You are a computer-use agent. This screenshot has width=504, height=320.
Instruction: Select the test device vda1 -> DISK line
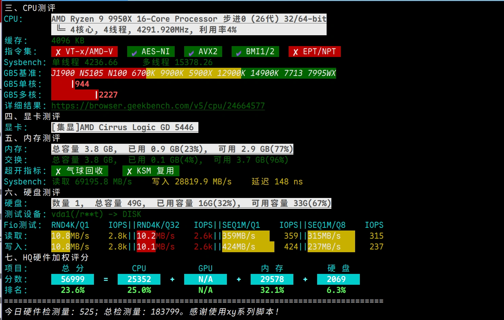click(96, 214)
